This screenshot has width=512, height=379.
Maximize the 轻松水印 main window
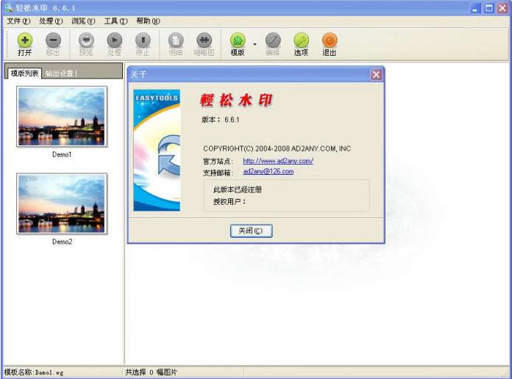[x=488, y=8]
